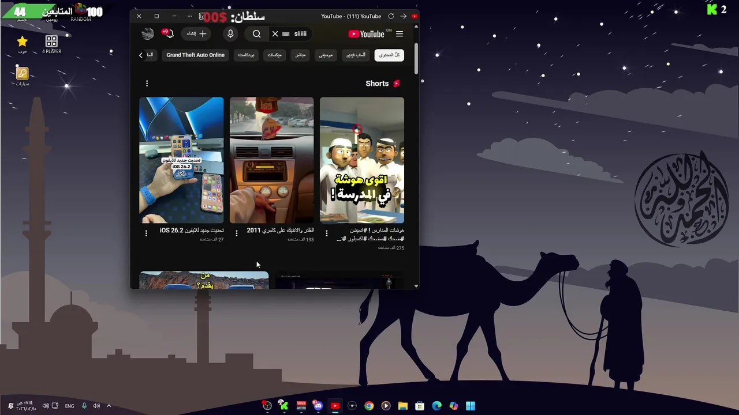Open the Camry 2011 car interior Short
The image size is (739, 415).
[x=272, y=160]
